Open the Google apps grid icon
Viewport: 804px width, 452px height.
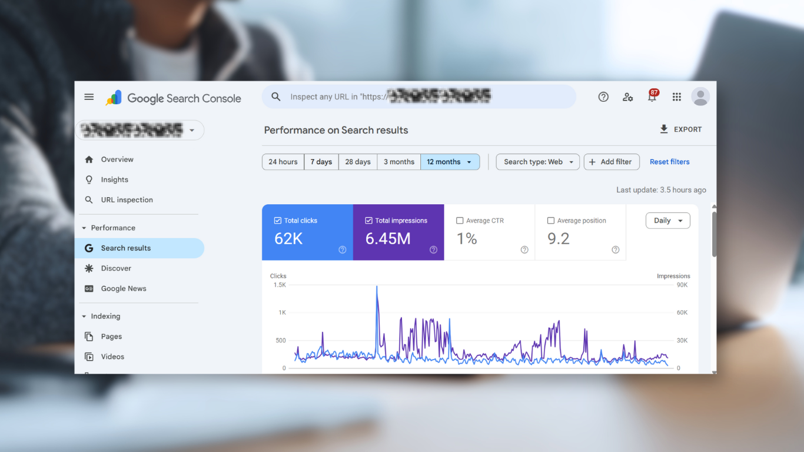pos(677,97)
